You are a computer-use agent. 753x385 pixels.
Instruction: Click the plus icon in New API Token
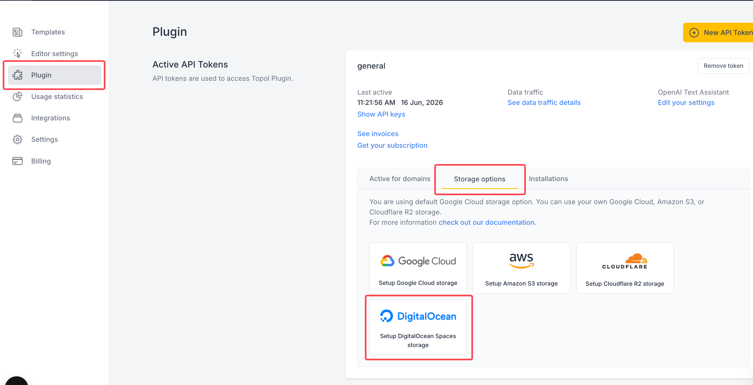pos(694,33)
